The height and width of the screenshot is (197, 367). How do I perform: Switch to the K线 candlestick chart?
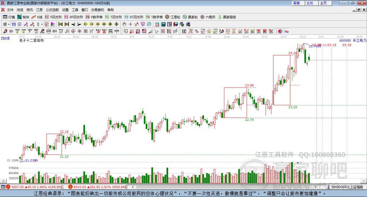coord(37,17)
